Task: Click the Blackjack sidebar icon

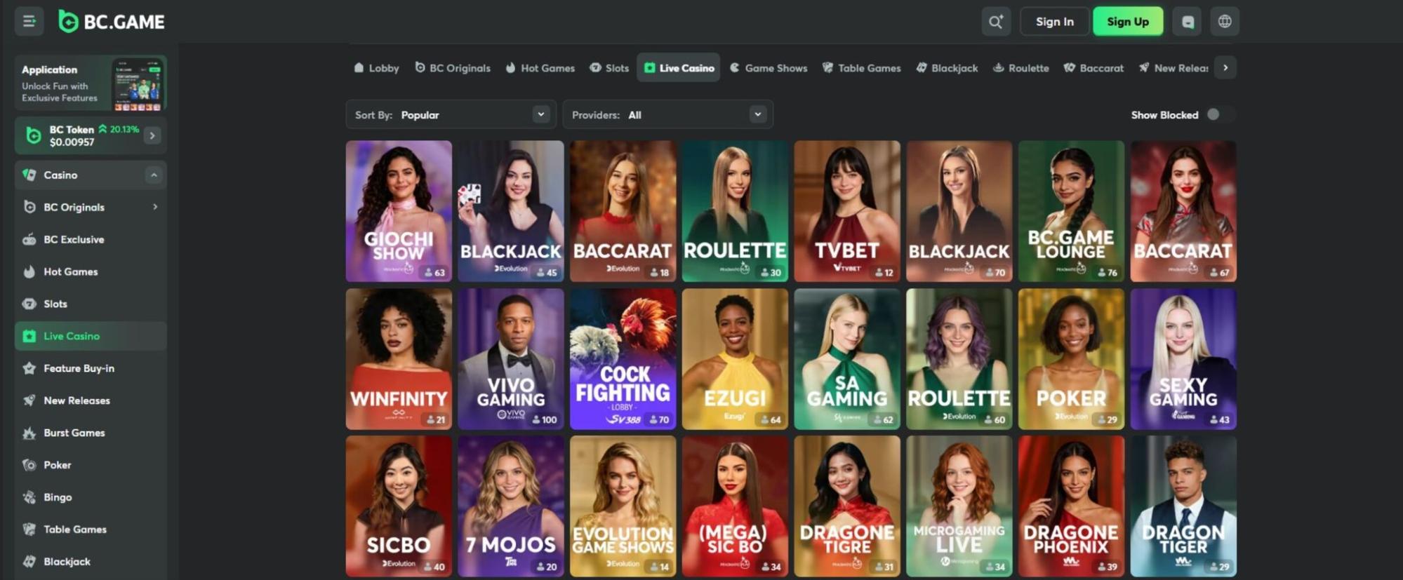Action: 29,562
